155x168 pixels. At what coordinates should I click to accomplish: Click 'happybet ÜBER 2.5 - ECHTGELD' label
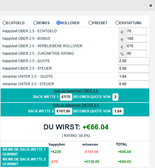coord(30,31)
